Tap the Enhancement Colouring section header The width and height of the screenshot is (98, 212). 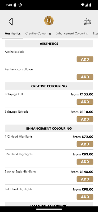49,129
